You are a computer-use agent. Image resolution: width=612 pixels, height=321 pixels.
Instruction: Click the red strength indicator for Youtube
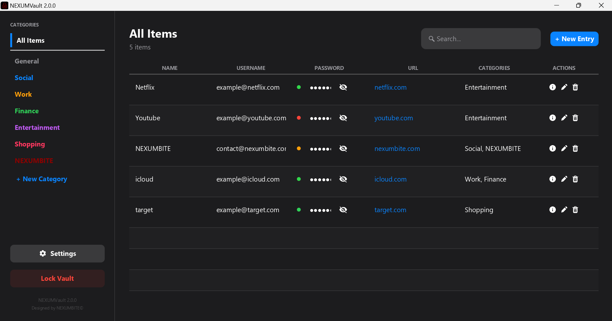coord(299,118)
